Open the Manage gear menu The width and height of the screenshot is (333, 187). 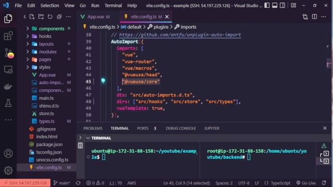pyautogui.click(x=8, y=170)
